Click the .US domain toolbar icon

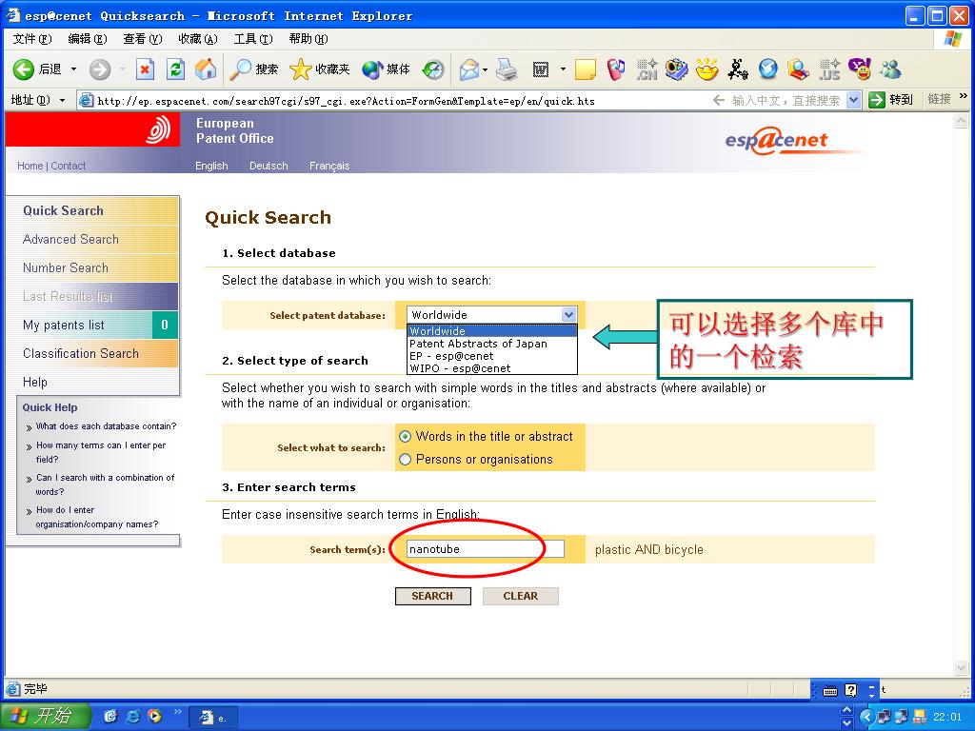point(829,69)
